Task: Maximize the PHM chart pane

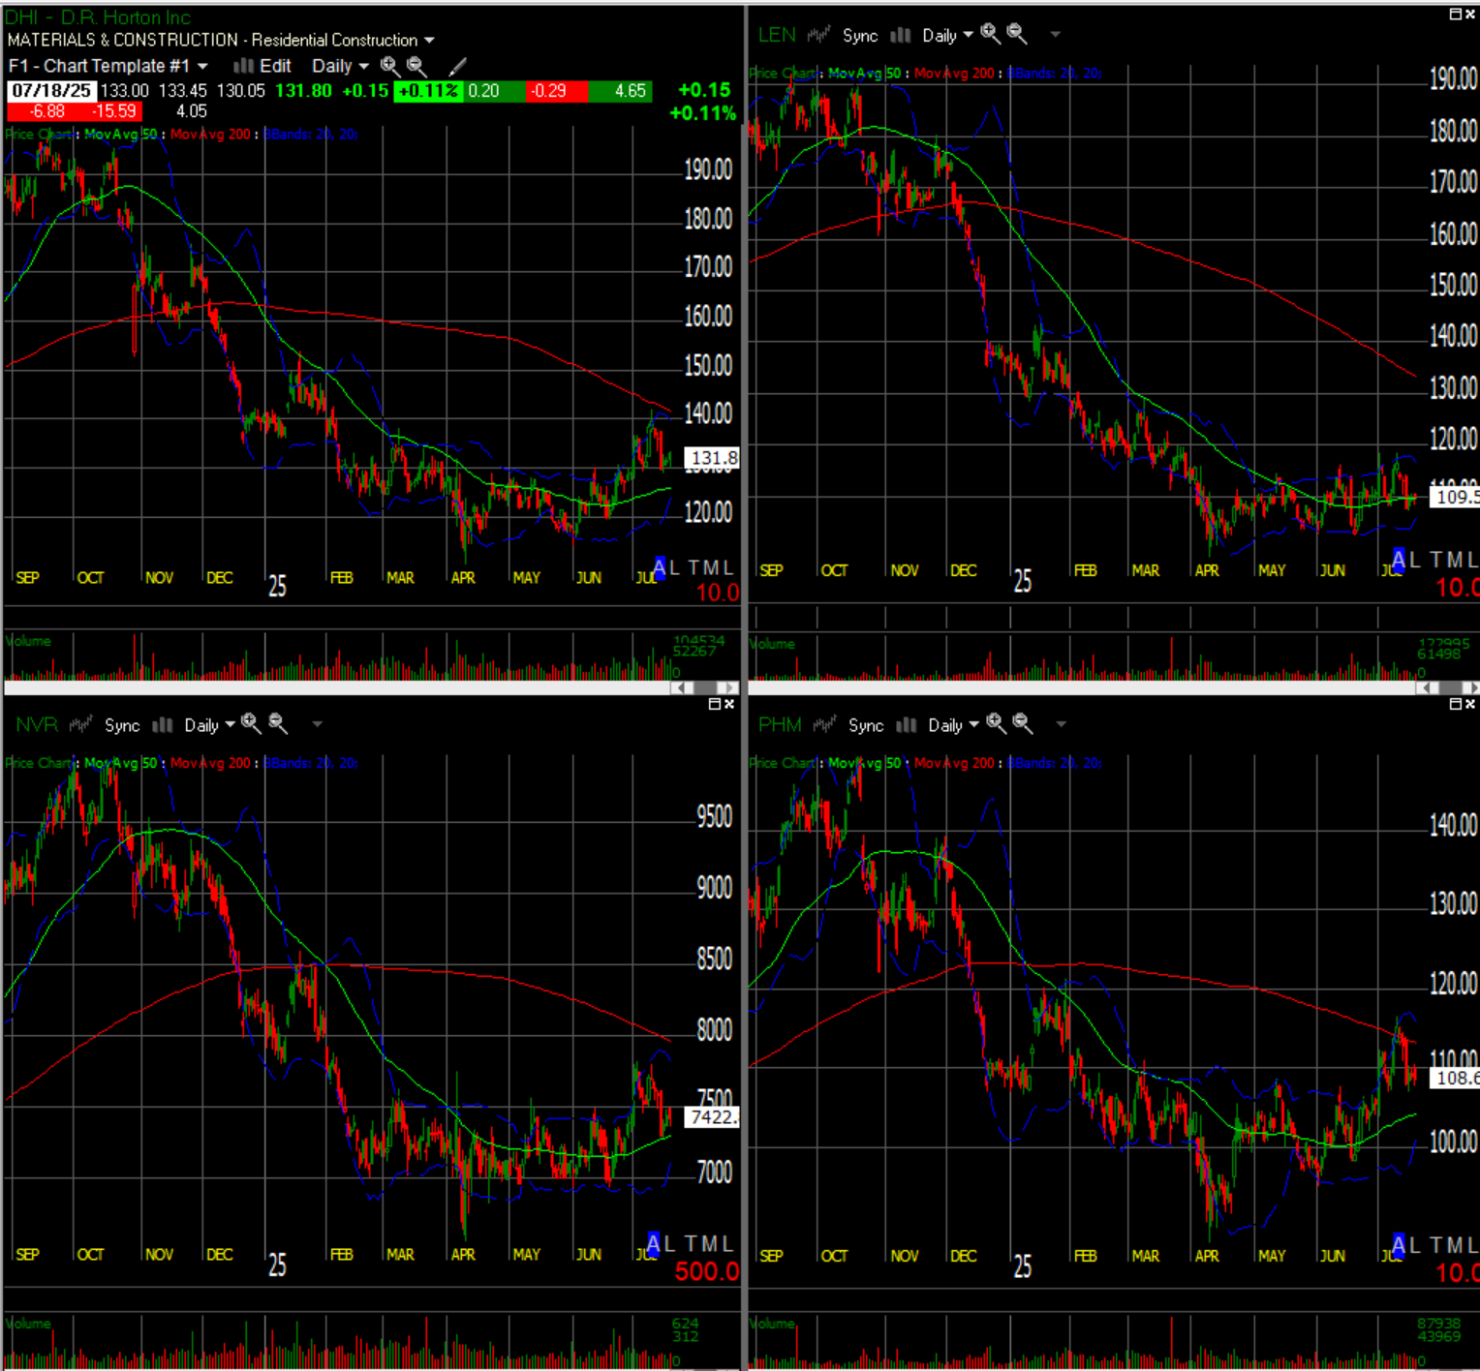Action: tap(1455, 704)
